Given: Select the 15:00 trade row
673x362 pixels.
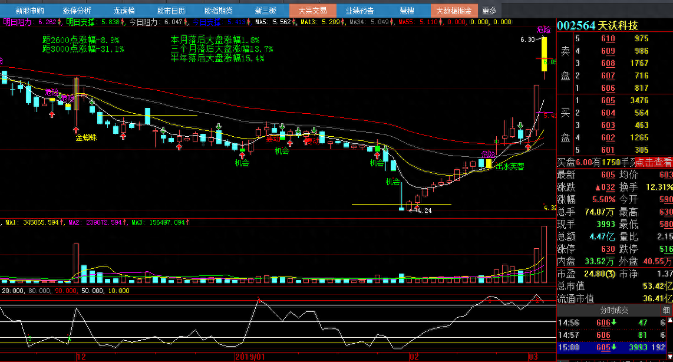Looking at the screenshot, I should [x=613, y=347].
